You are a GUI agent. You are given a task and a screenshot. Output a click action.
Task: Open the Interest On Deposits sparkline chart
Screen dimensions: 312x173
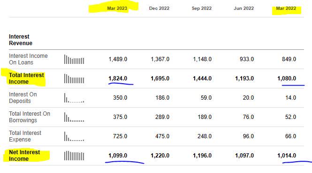pos(74,98)
